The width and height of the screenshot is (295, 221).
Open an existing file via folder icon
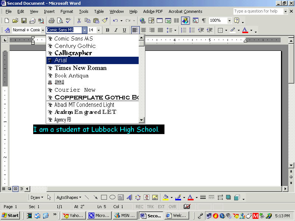pos(15,21)
